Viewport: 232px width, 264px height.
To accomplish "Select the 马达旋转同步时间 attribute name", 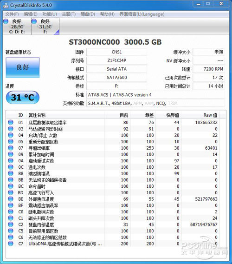I will (x=45, y=129).
